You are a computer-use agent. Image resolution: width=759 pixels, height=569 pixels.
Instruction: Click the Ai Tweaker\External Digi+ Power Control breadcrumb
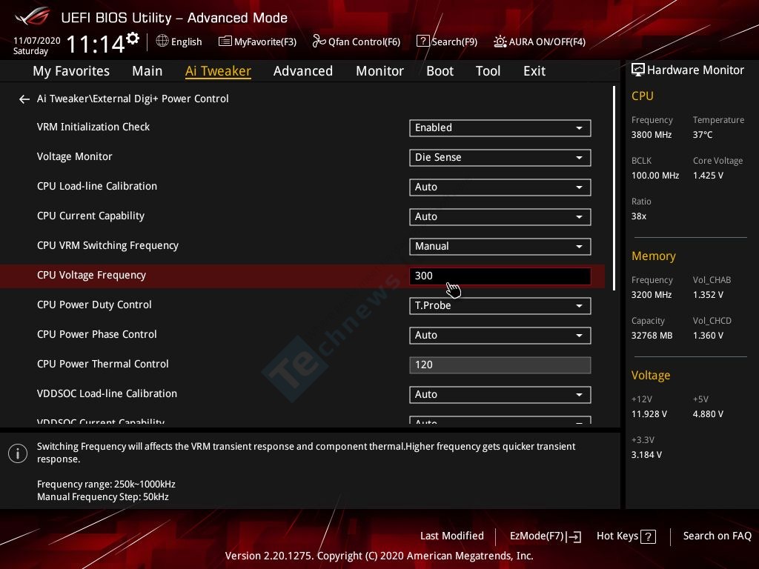pos(133,99)
